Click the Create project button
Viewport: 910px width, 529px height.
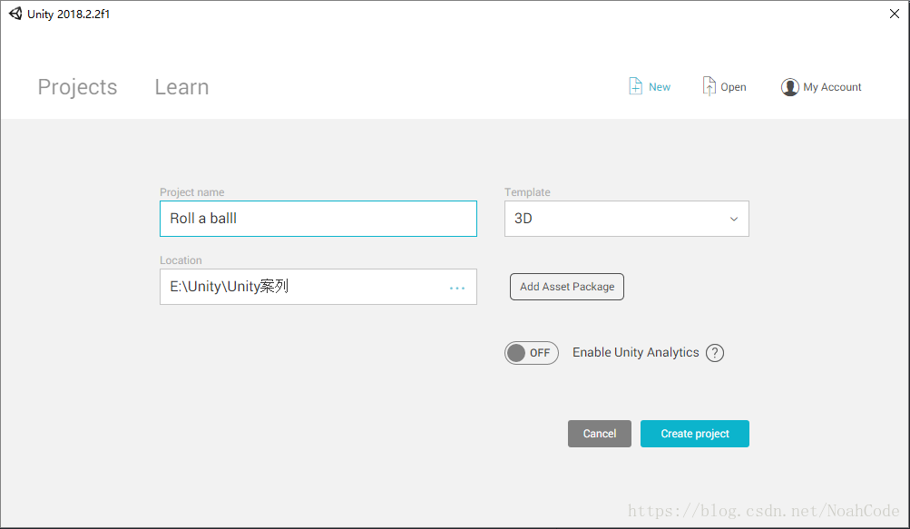[x=695, y=434]
